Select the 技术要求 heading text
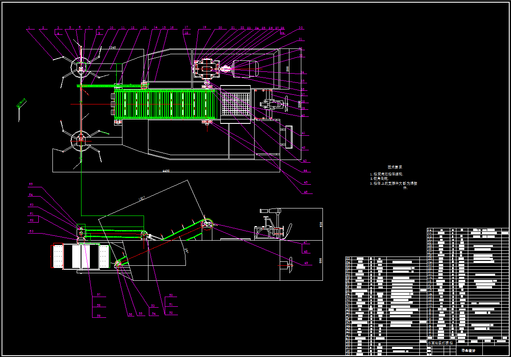Image resolution: width=511 pixels, height=357 pixels. click(x=395, y=167)
